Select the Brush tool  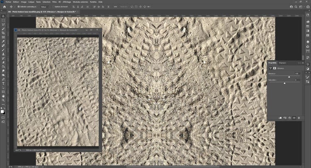pyautogui.click(x=3, y=50)
